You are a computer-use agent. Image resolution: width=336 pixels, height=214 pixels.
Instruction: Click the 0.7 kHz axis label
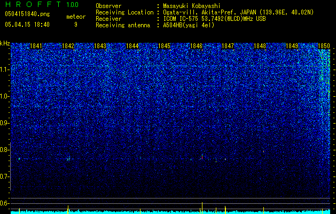5,177
